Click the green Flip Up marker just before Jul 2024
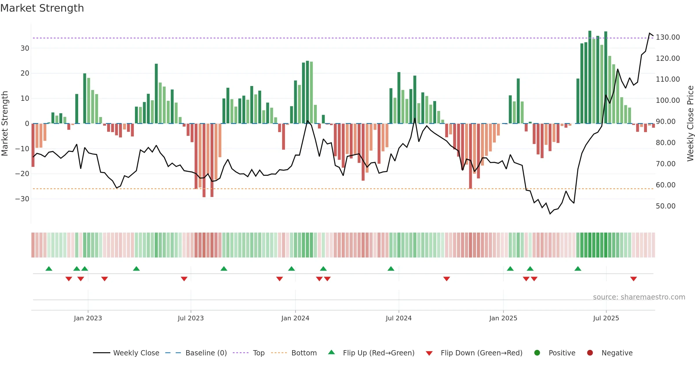The width and height of the screenshot is (695, 391). (391, 268)
